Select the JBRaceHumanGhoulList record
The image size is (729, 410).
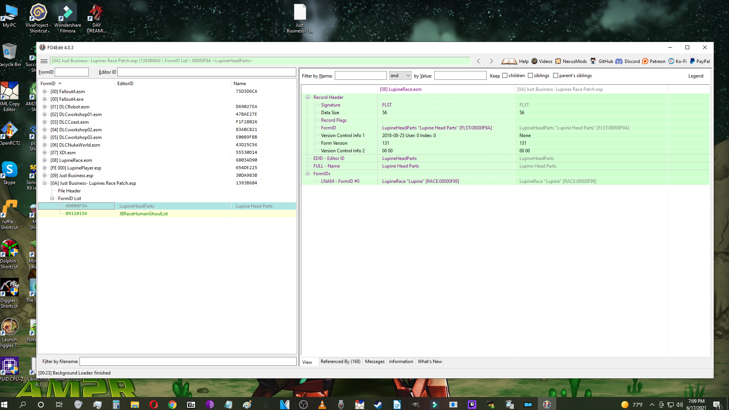(x=167, y=214)
